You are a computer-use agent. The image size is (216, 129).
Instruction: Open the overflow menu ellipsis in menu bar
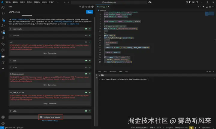pos(58,2)
